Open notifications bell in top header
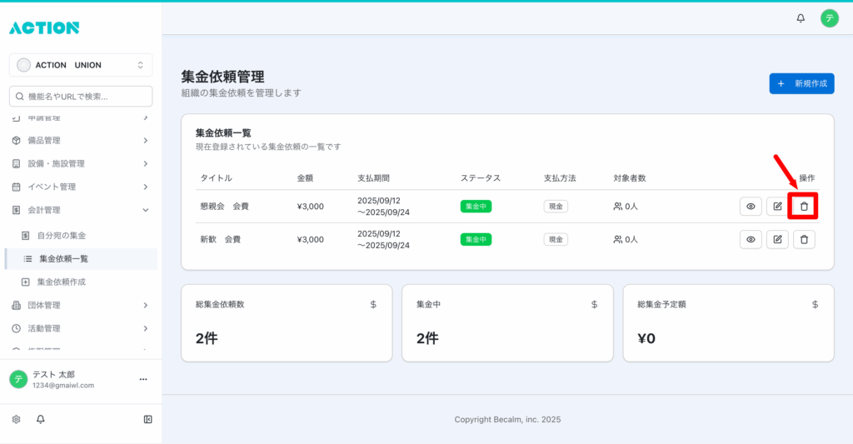 pos(801,18)
